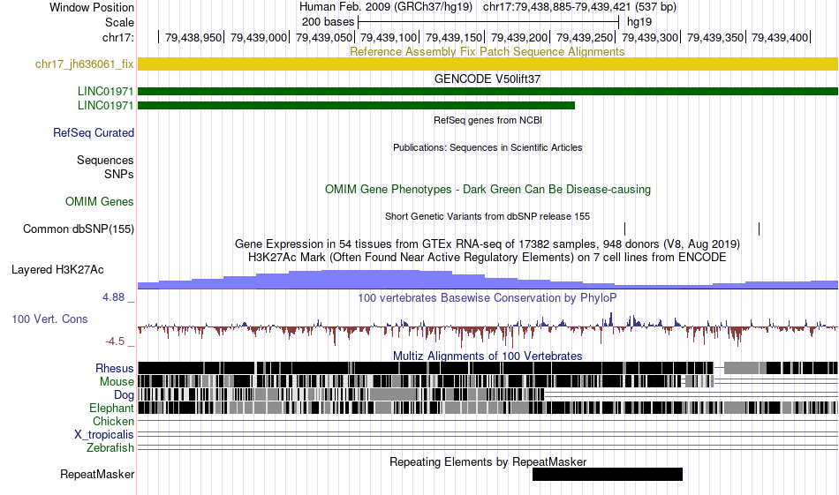Click the longer LINC01971 green transcript bar
The image size is (839, 495).
488,92
